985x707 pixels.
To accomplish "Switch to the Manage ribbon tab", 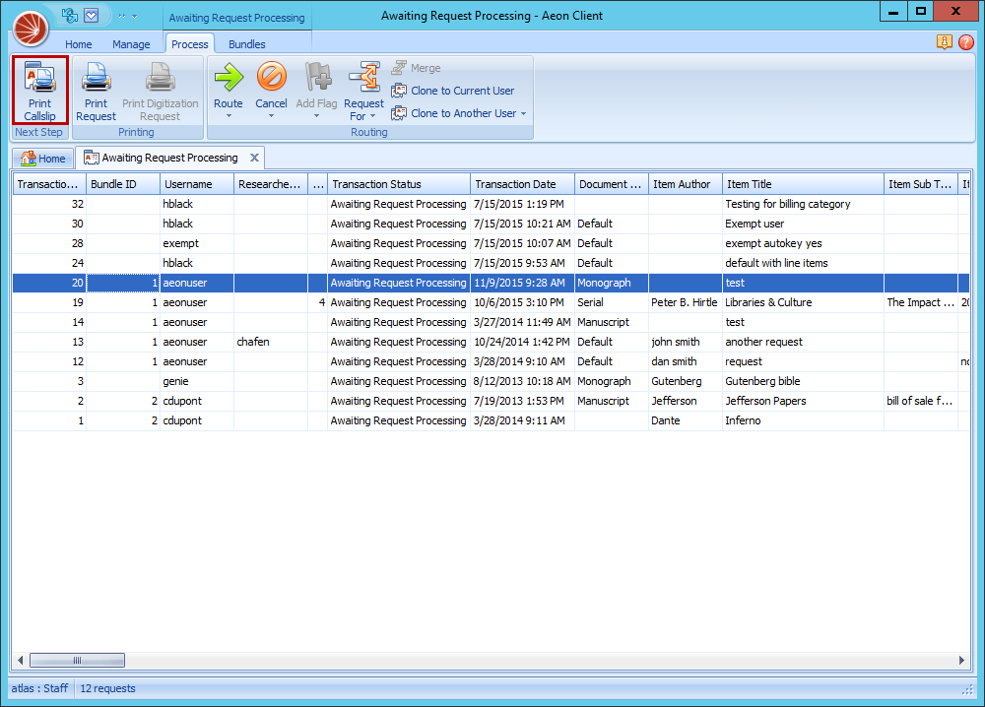I will (131, 44).
